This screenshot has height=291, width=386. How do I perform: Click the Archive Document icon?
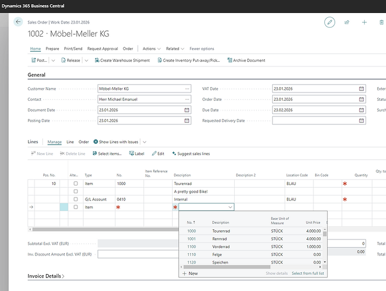click(230, 61)
